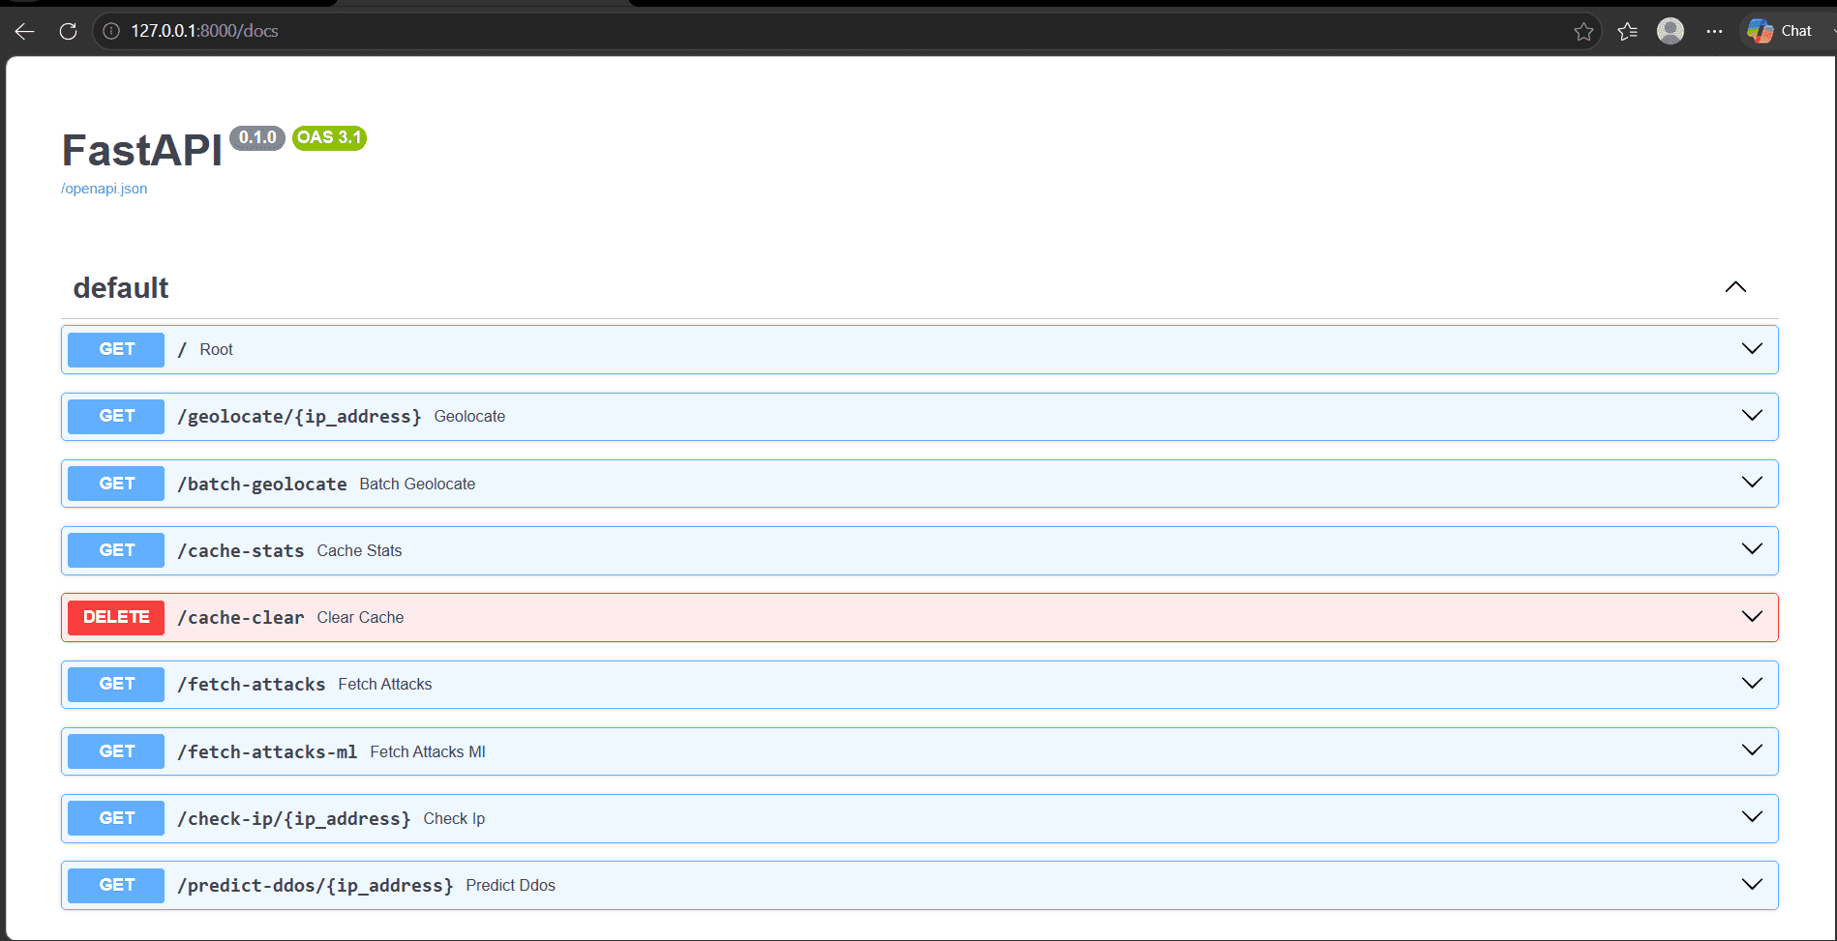View site information icon in address bar
Image resolution: width=1837 pixels, height=941 pixels.
click(x=111, y=31)
